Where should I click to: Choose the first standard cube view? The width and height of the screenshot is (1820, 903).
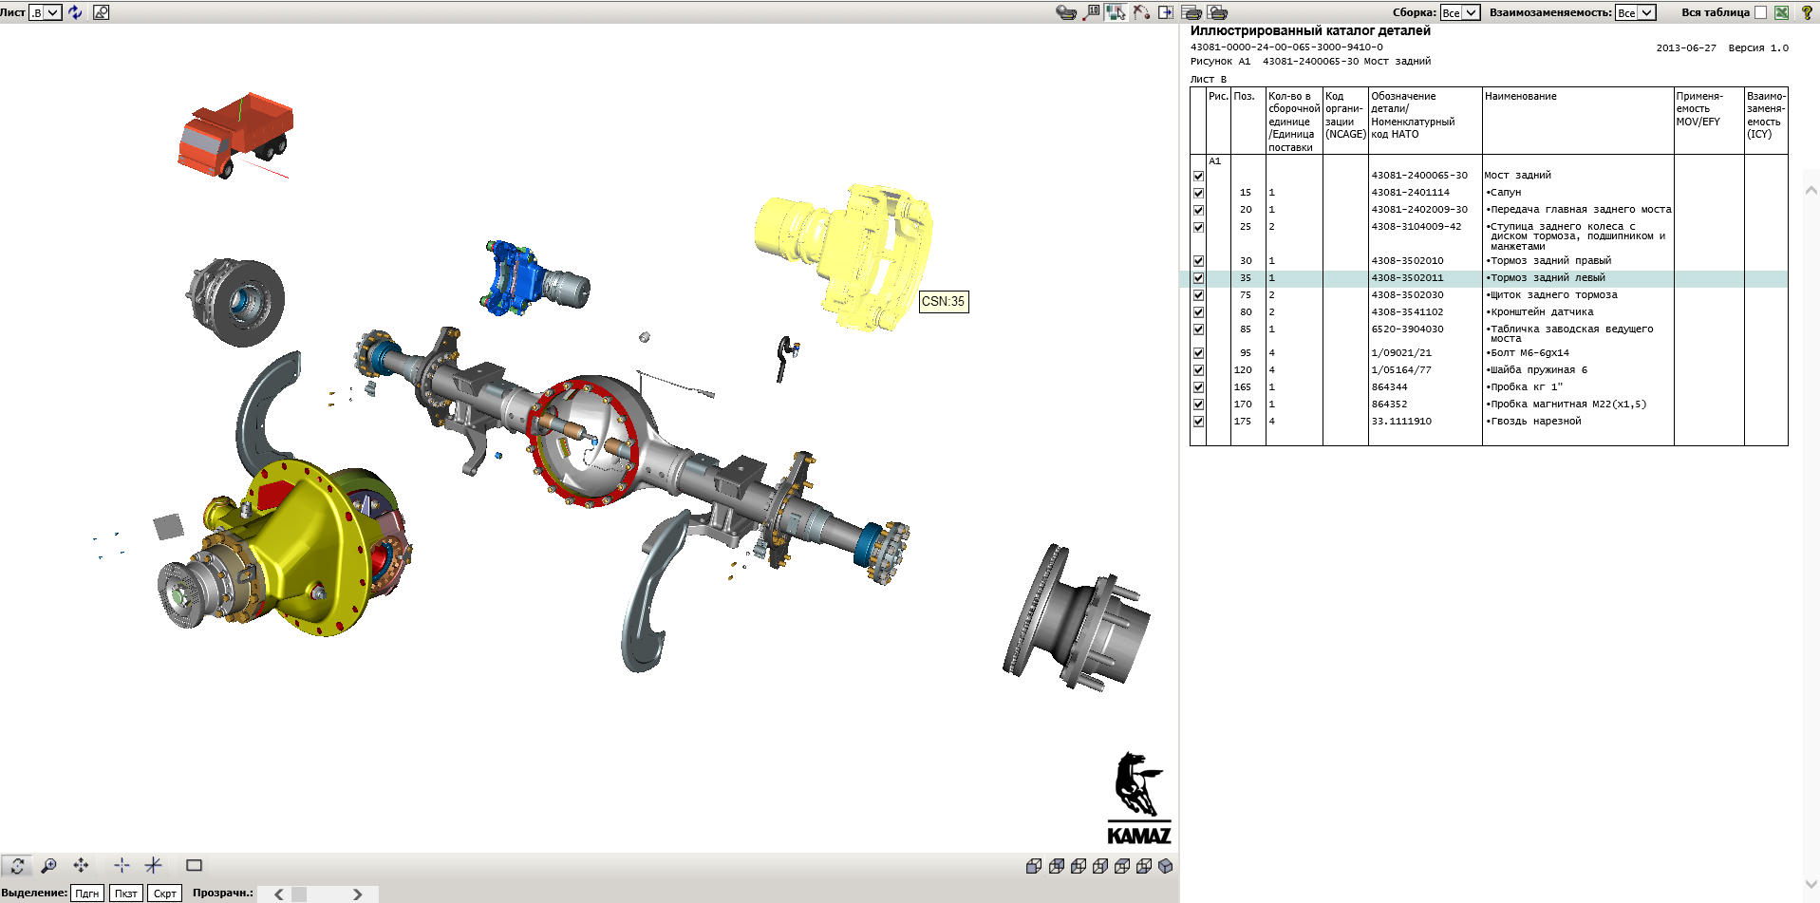(1034, 866)
